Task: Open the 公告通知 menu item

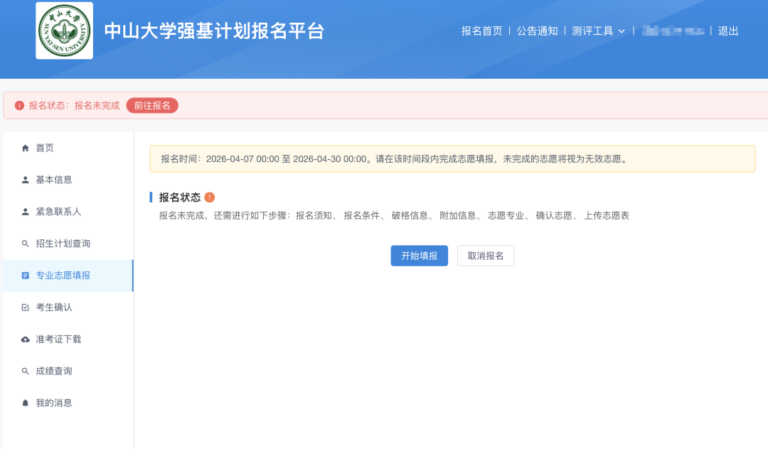Action: click(x=538, y=31)
